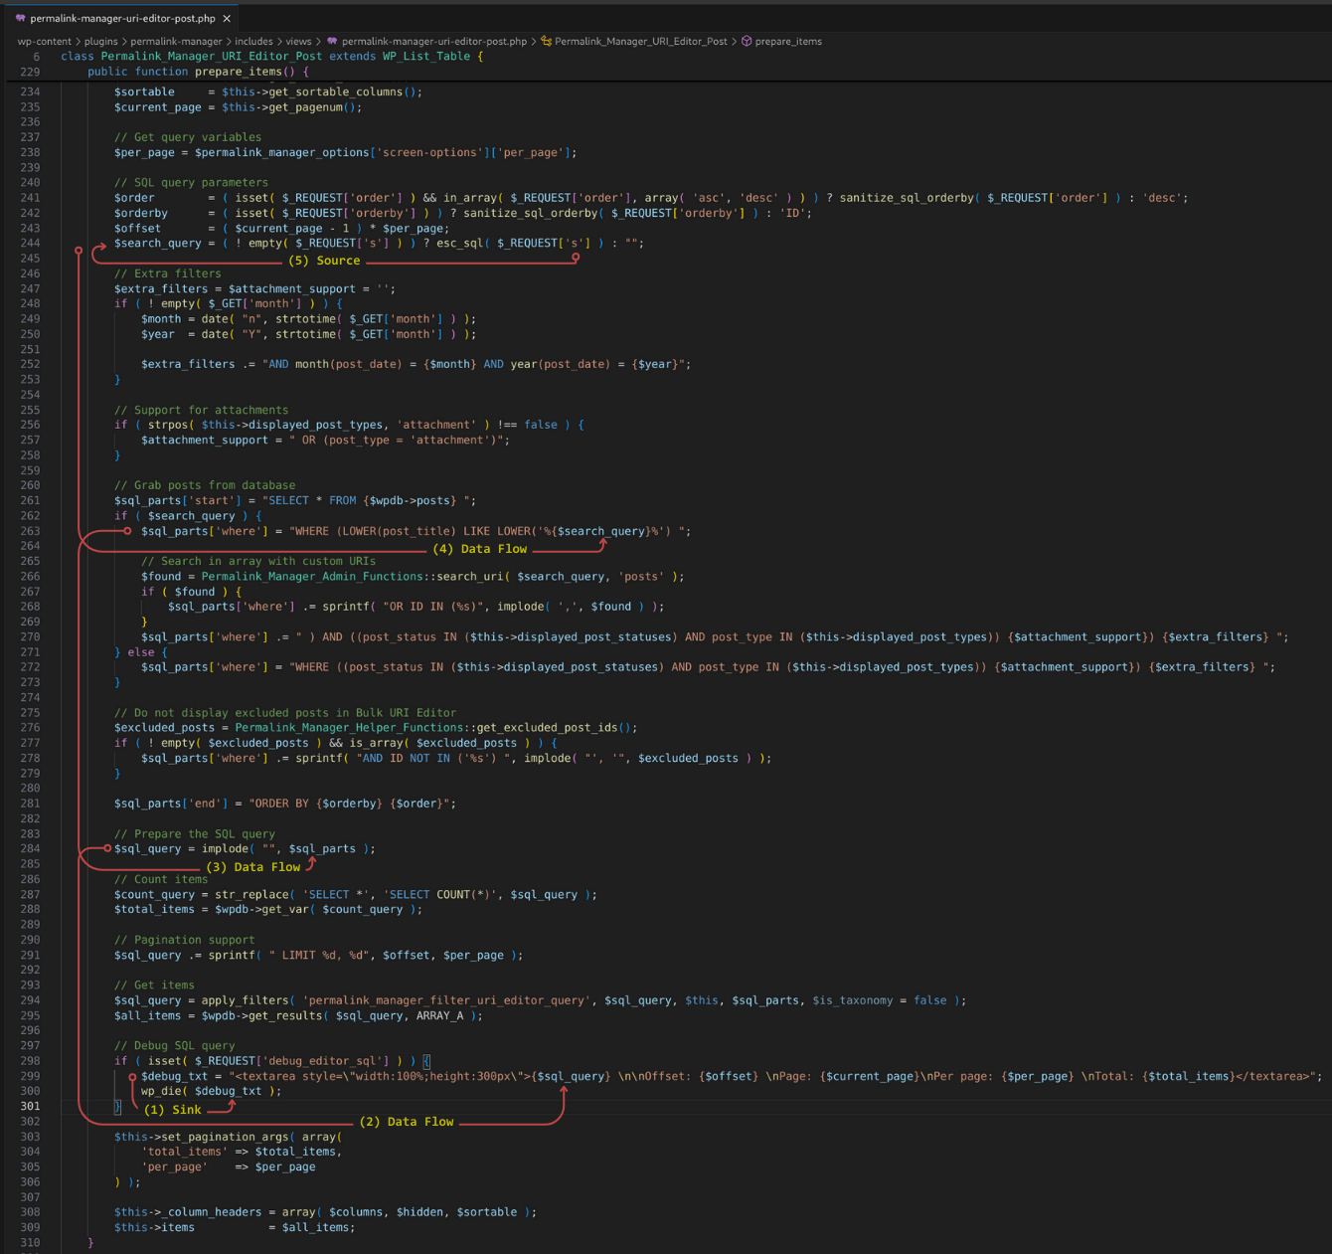Select the includes breadcrumb segment
The image size is (1332, 1254).
tap(253, 42)
